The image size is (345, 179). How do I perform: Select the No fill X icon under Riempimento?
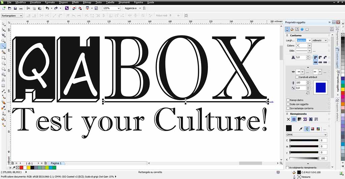(288, 119)
